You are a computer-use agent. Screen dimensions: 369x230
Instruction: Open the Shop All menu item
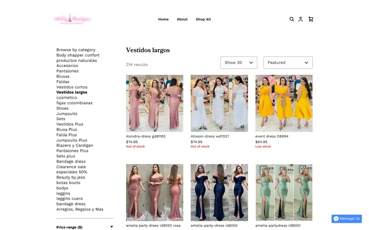[203, 19]
